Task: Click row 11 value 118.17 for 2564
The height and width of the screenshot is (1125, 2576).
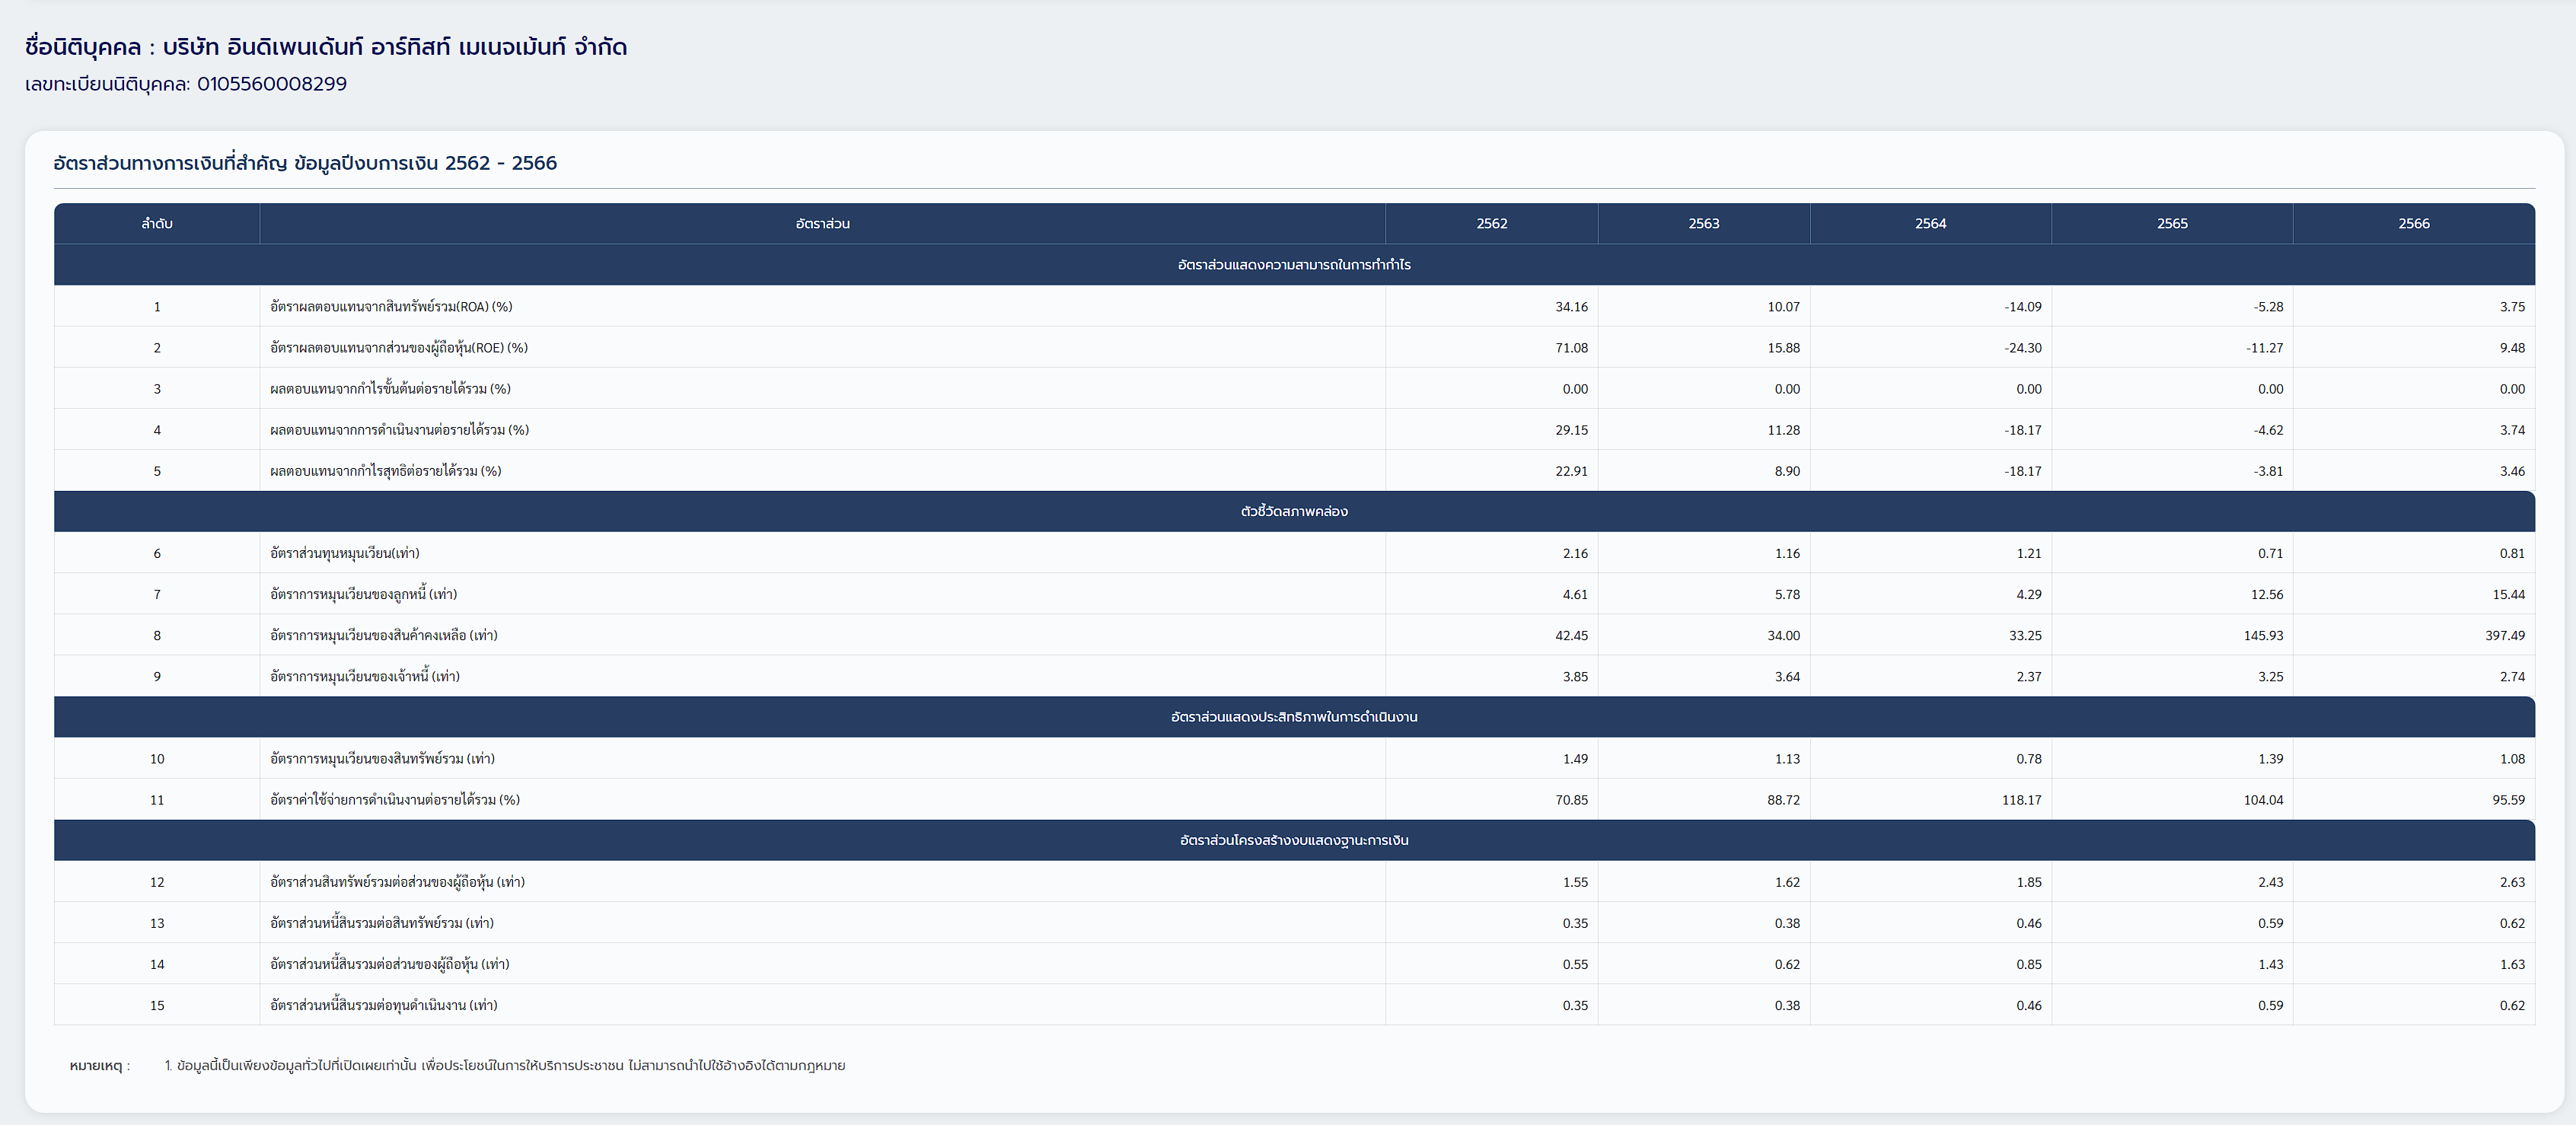Action: [x=2021, y=800]
